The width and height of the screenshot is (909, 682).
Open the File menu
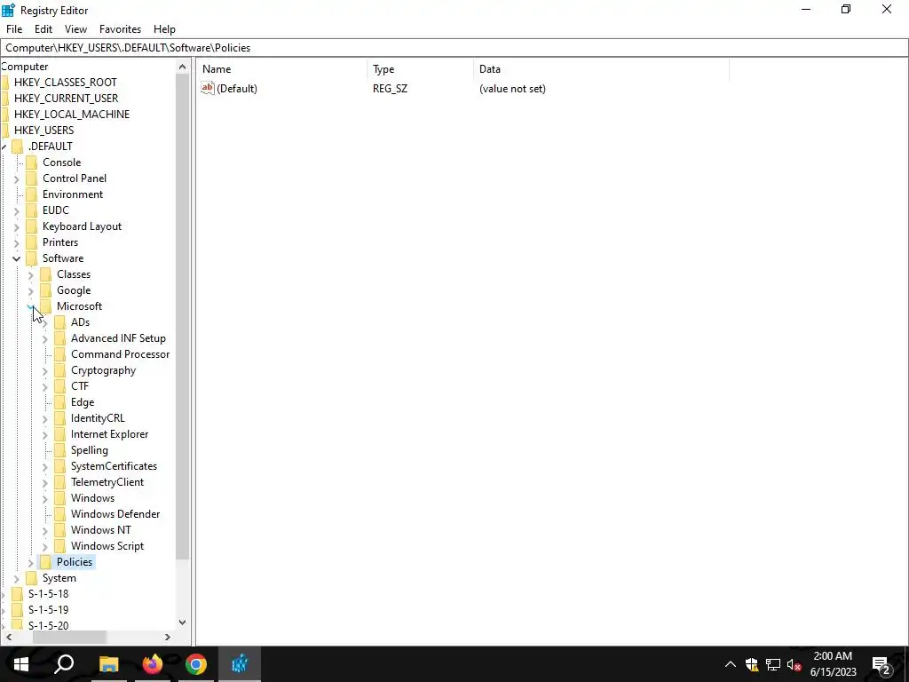point(14,29)
